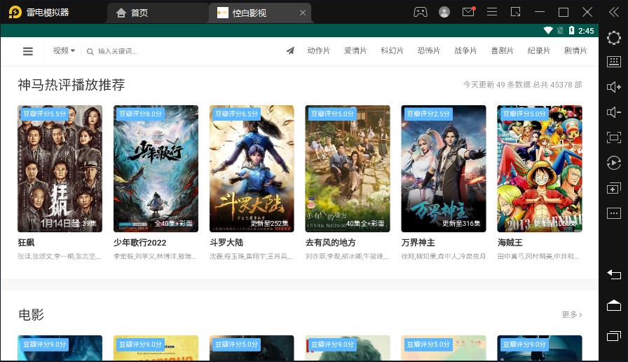Open the 斗罗大陆 poster thumbnail
Image resolution: width=628 pixels, height=362 pixels.
(x=252, y=168)
